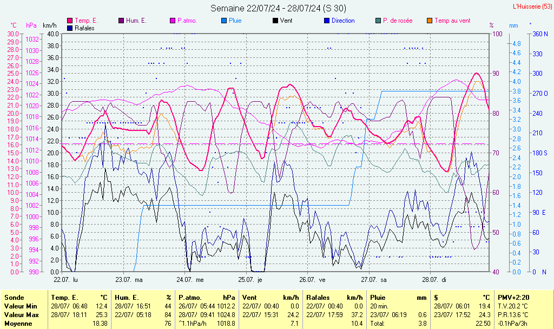Screen dimensions: 554x329
Task: Click the "Vent" legend label
Action: pyautogui.click(x=286, y=21)
